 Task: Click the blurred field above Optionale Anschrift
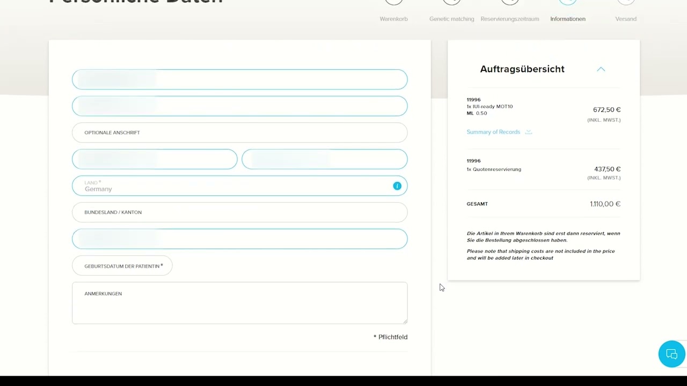pyautogui.click(x=240, y=106)
